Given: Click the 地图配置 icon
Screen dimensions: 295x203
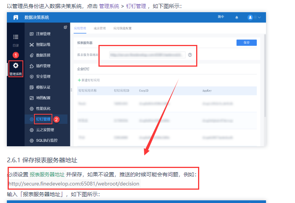Looking at the screenshot, I should [x=32, y=98].
